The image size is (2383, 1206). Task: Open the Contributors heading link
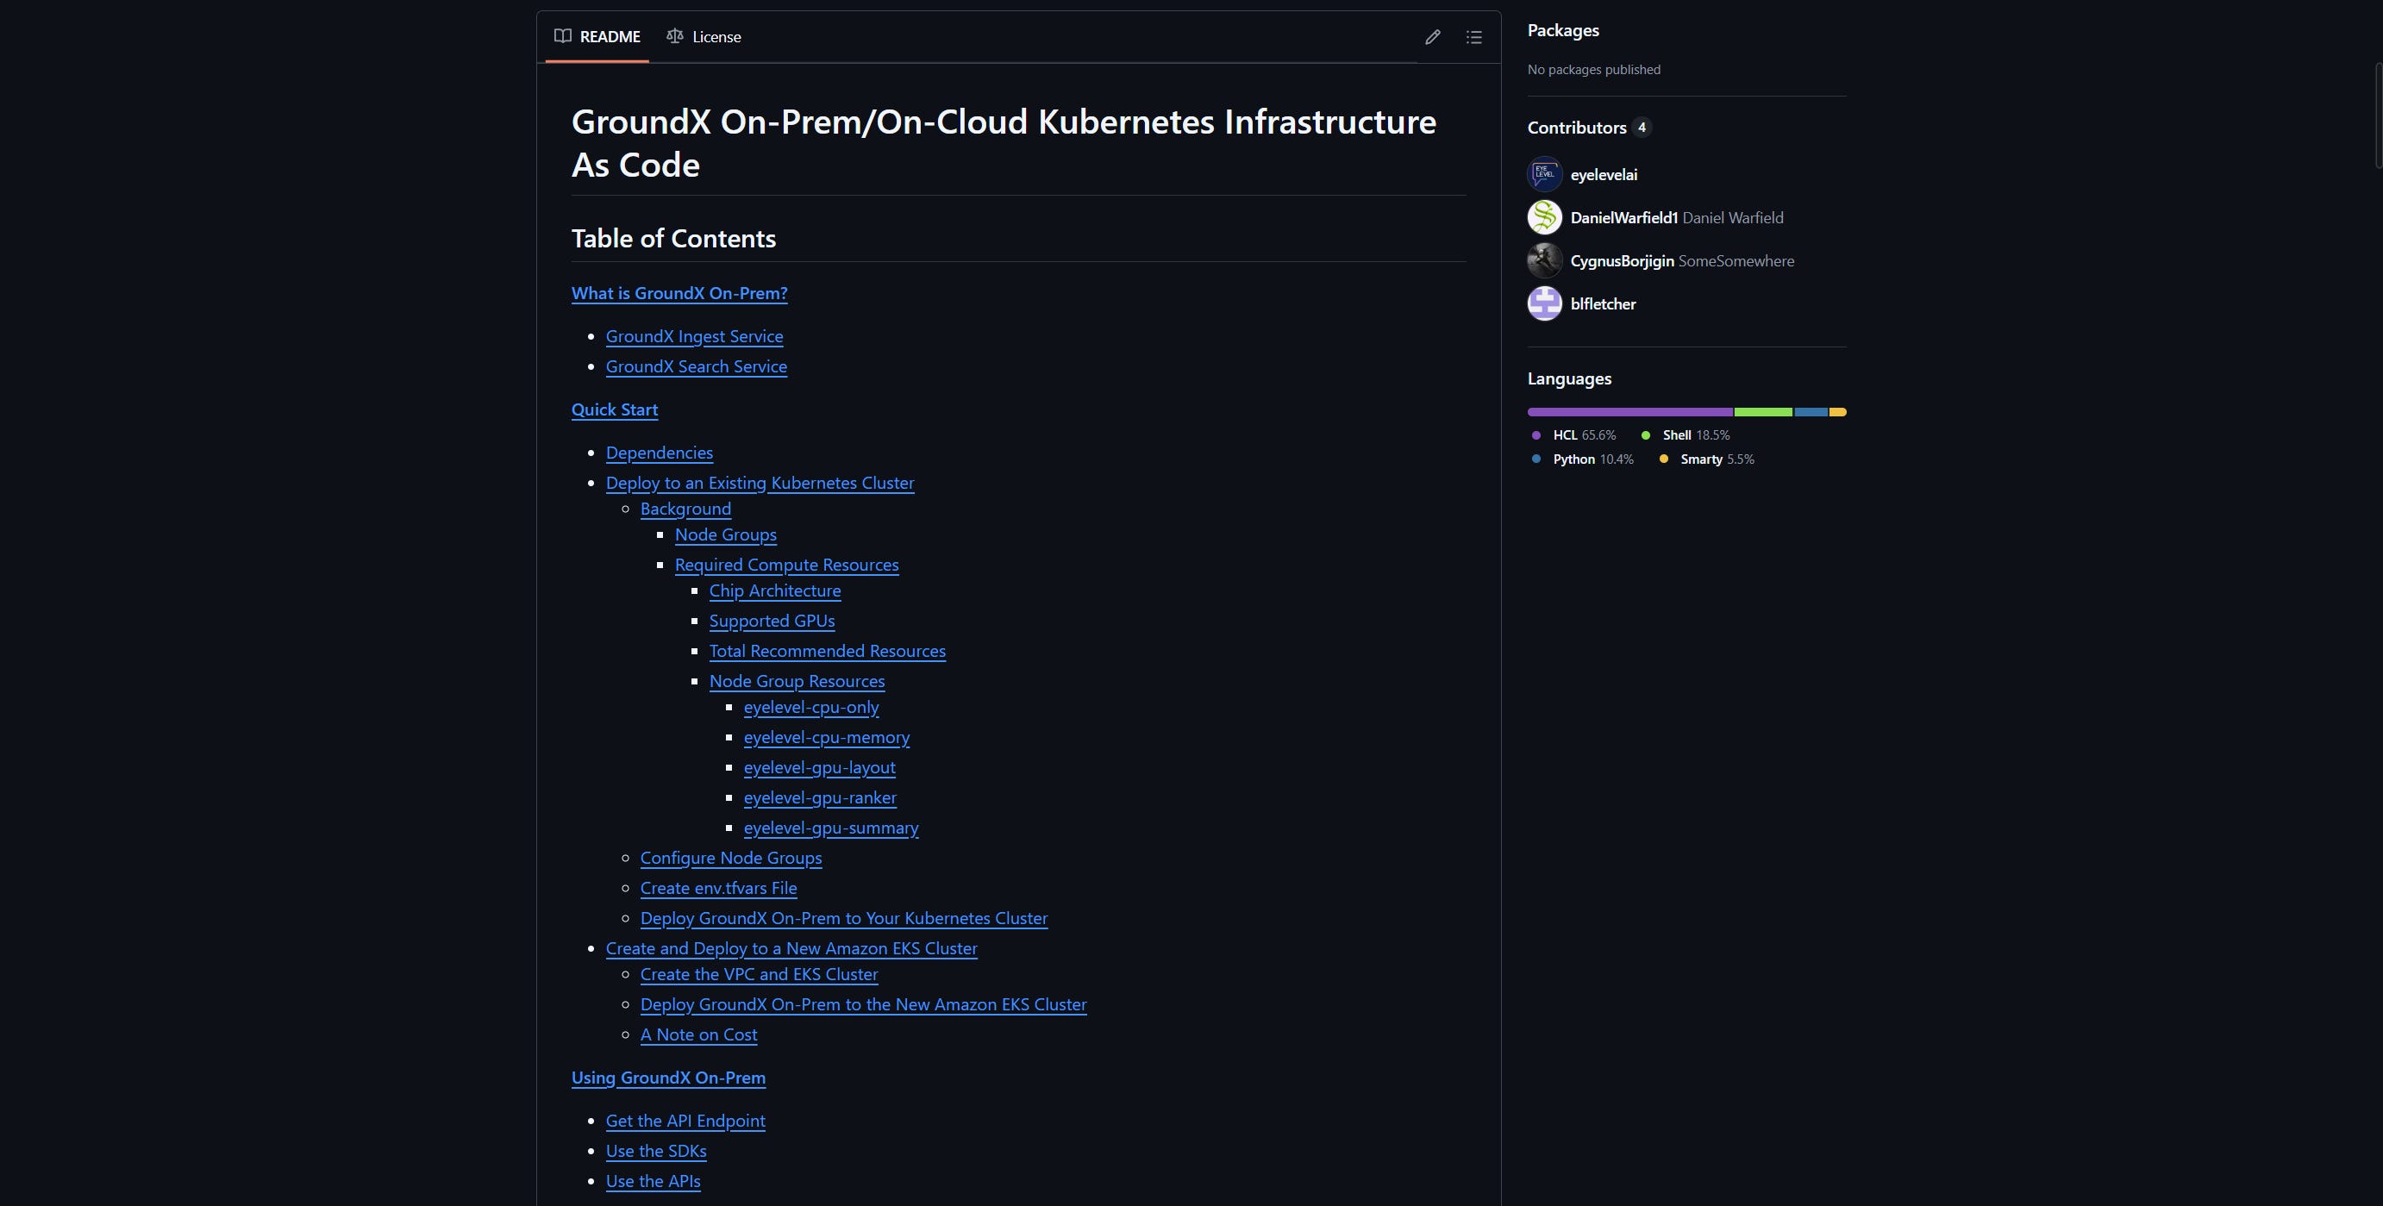tap(1588, 128)
